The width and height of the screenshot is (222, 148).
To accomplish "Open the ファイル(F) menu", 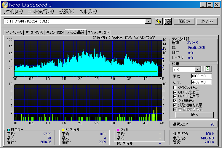I will click(13, 12).
